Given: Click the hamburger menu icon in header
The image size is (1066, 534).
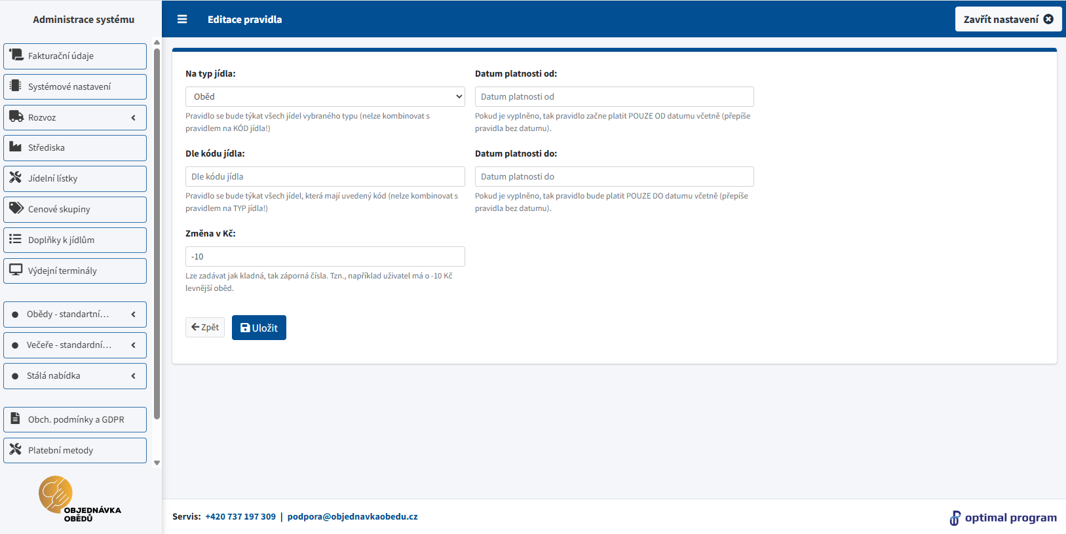Looking at the screenshot, I should point(182,20).
